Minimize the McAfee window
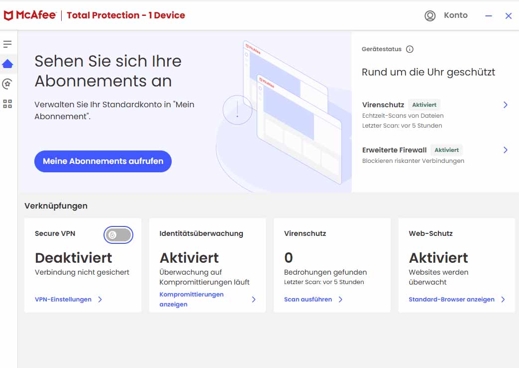Screen dimensions: 519x368 (489, 15)
